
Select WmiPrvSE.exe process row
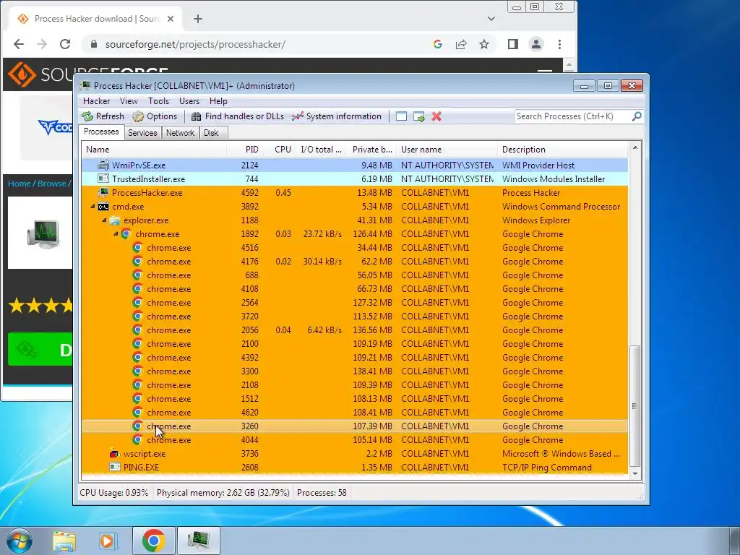click(x=355, y=165)
